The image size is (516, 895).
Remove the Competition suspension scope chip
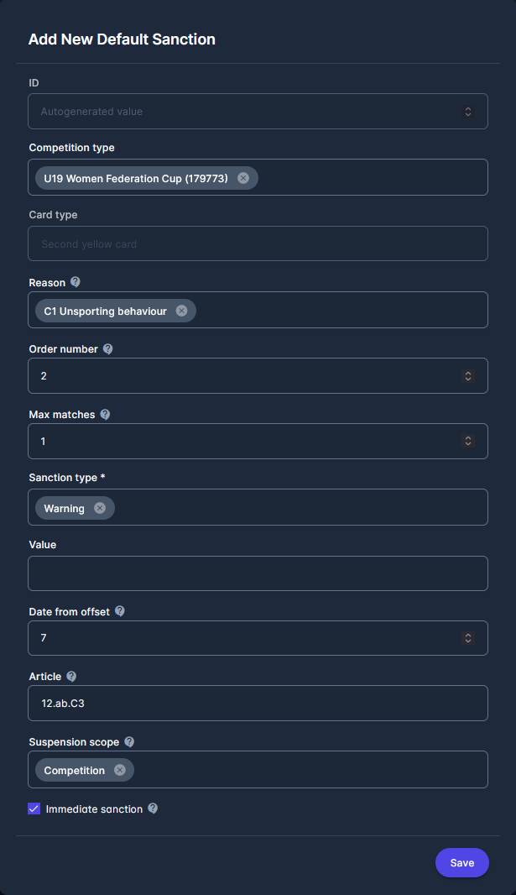tap(119, 770)
